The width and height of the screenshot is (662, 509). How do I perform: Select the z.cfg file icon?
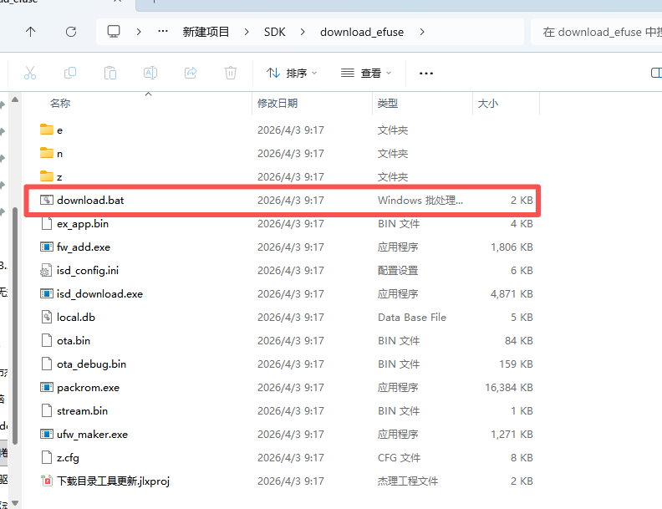[47, 457]
